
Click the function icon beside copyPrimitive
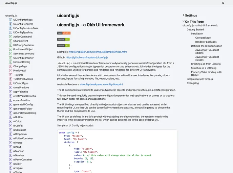tap(10, 92)
